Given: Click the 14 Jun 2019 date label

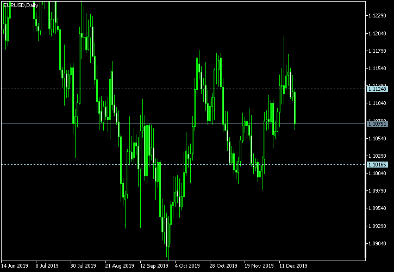Looking at the screenshot, I should click(x=15, y=266).
